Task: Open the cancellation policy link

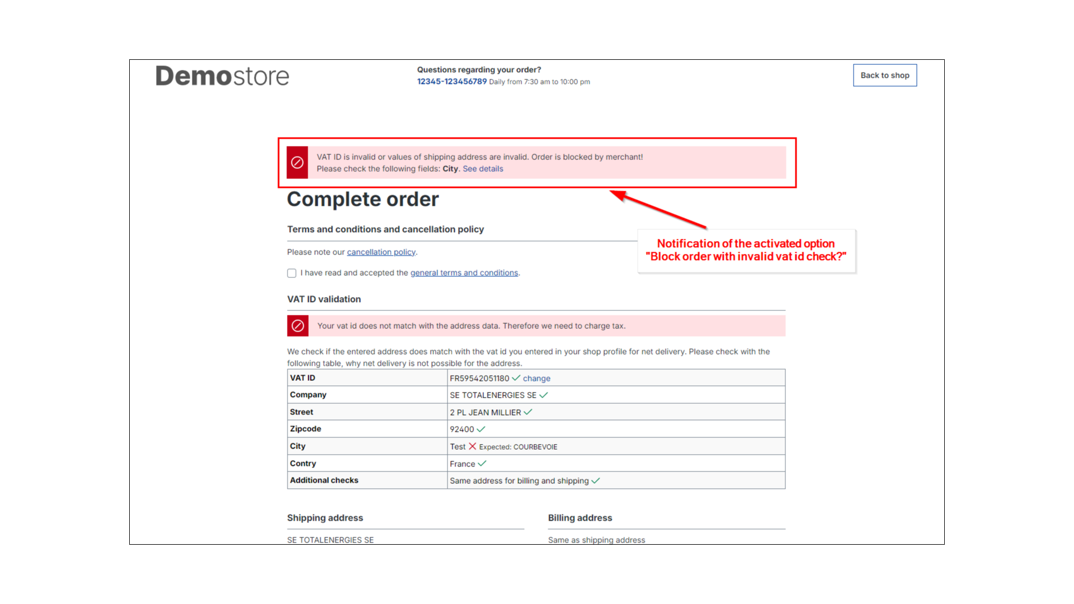Action: pos(381,252)
